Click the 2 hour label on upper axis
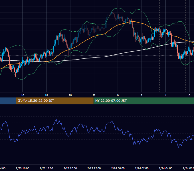 coord(142,95)
